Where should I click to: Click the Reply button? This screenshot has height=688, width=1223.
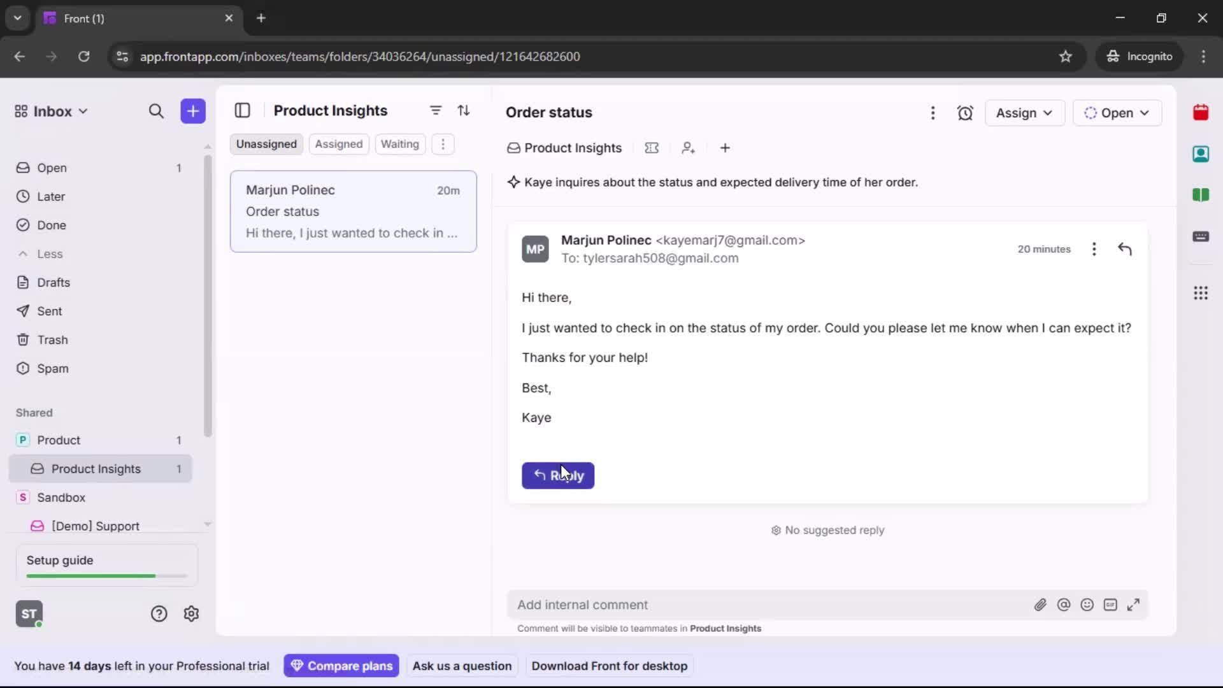pos(558,476)
